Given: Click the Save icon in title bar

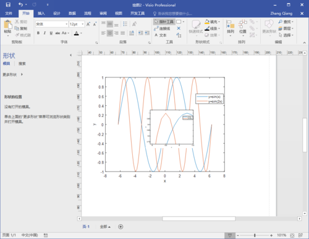Looking at the screenshot, I should pos(8,5).
